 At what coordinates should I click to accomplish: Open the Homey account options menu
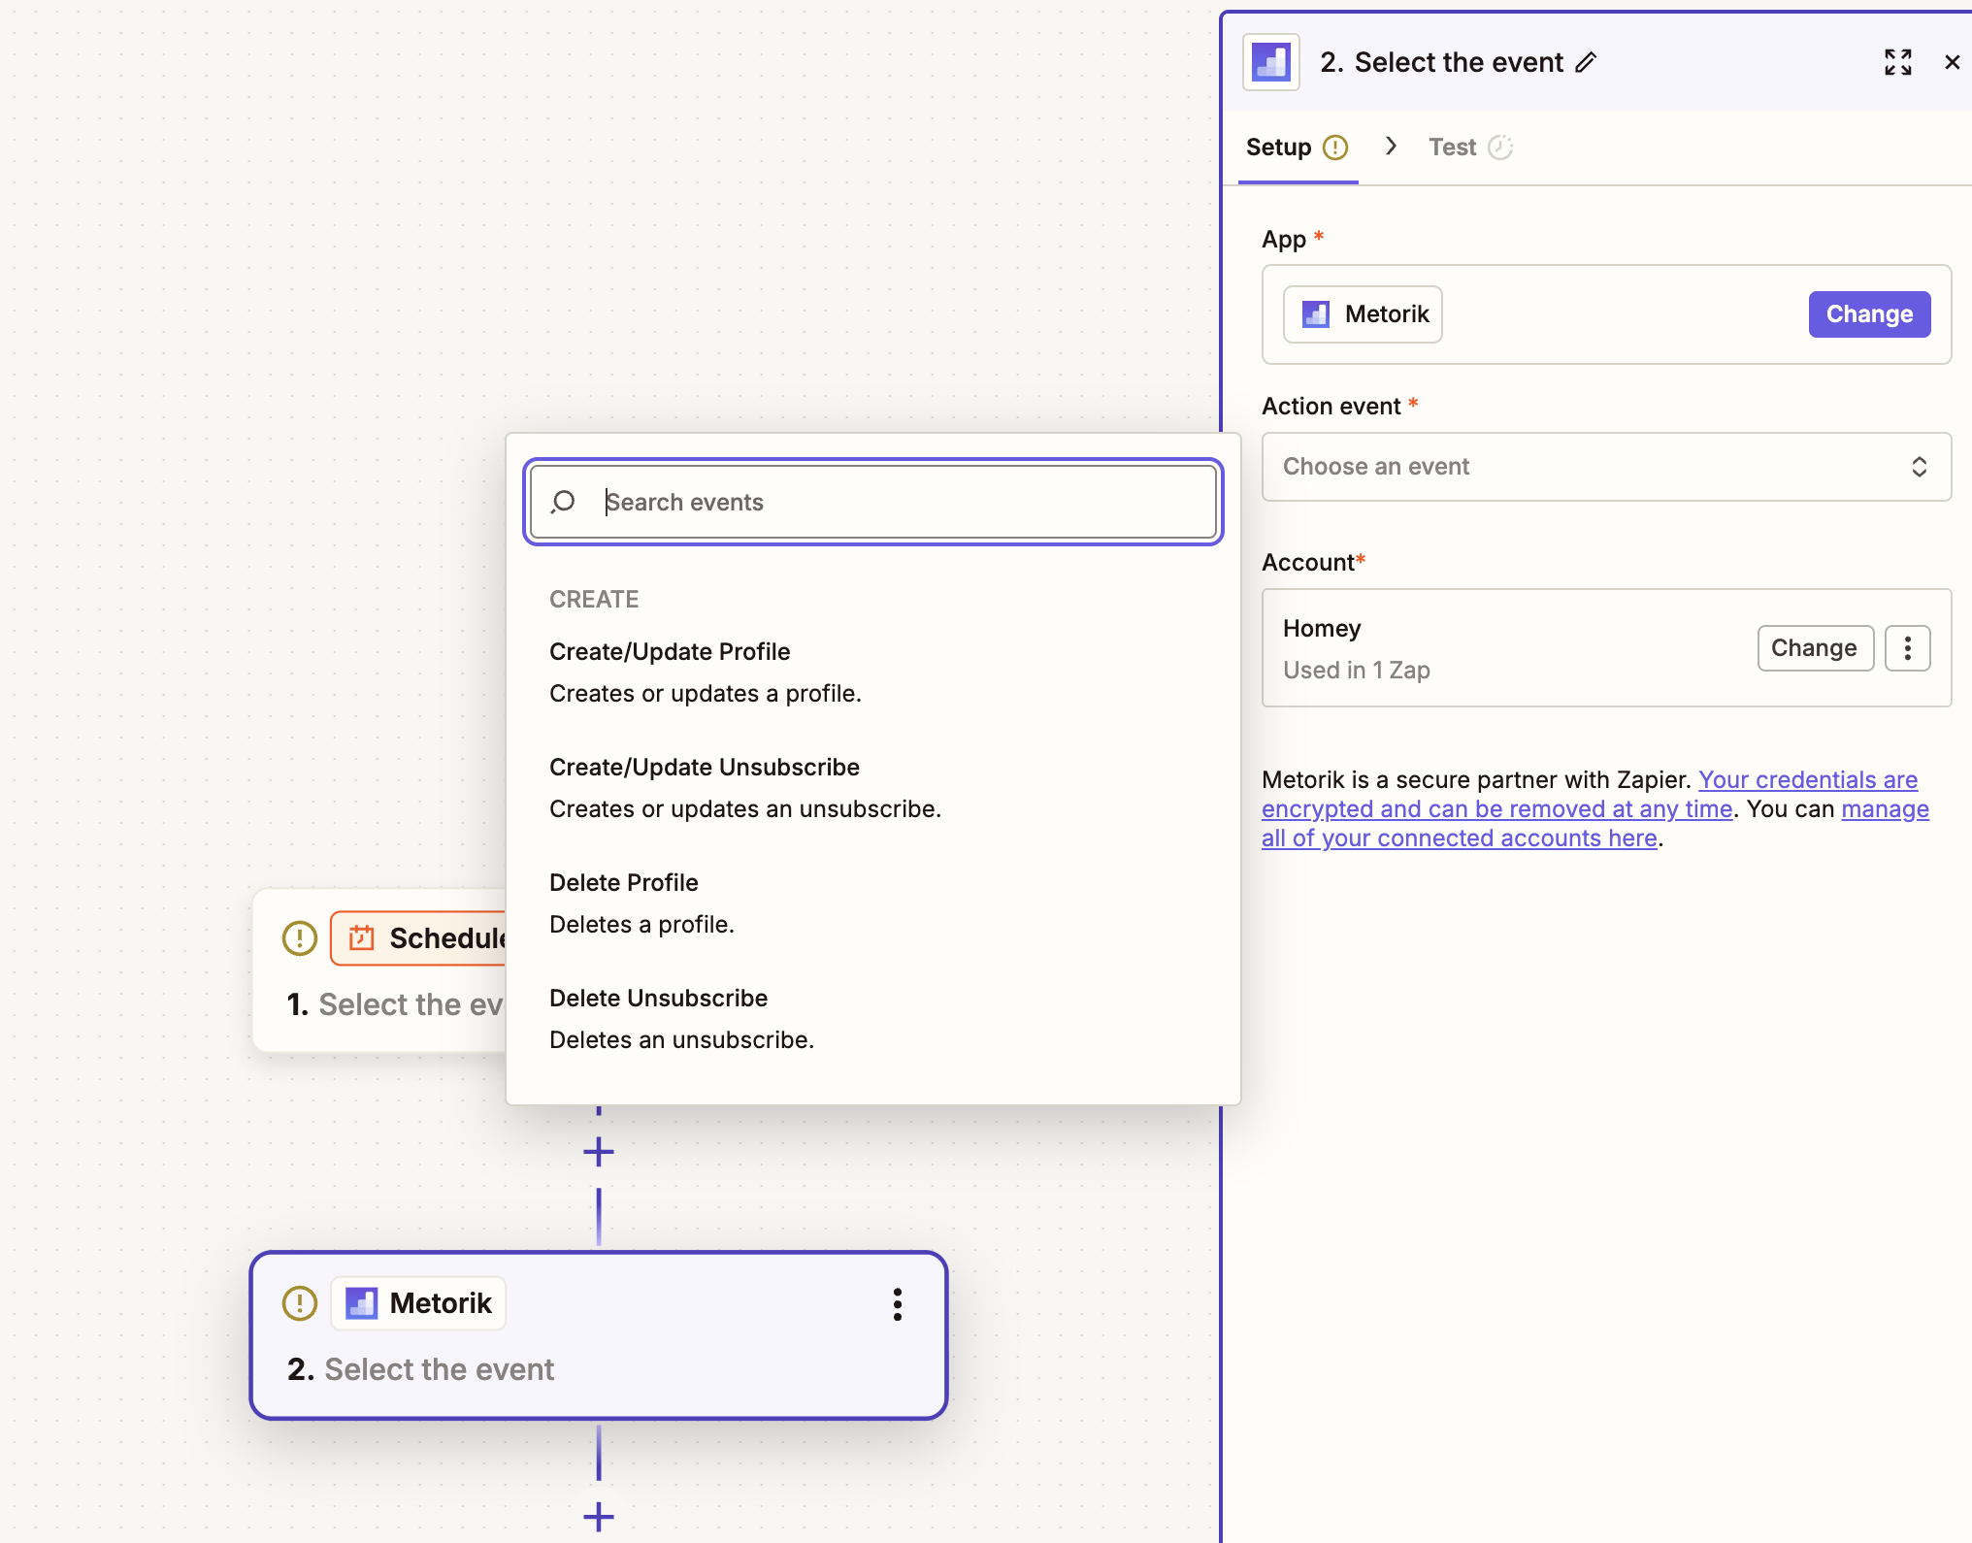point(1907,648)
